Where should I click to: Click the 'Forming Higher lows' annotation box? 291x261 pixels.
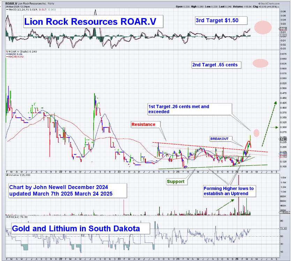(229, 191)
